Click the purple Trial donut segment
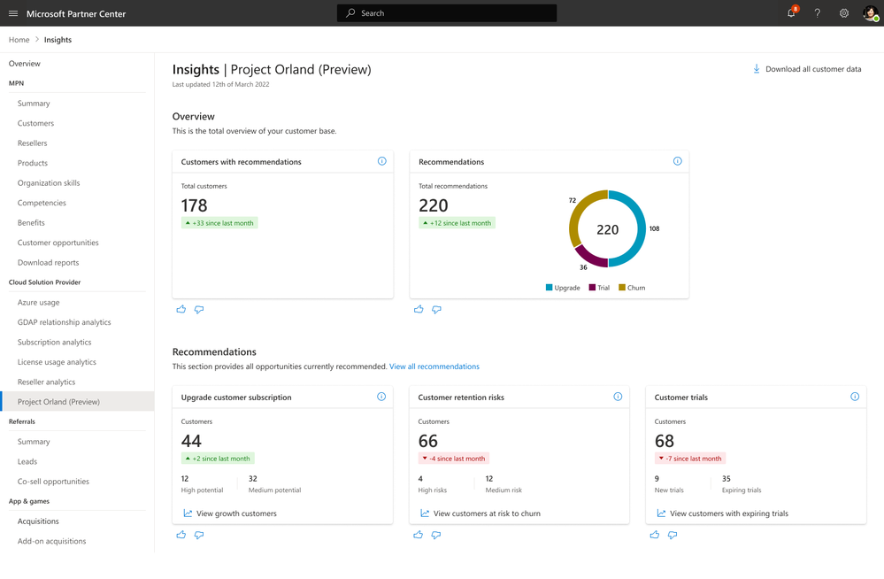 pyautogui.click(x=589, y=257)
